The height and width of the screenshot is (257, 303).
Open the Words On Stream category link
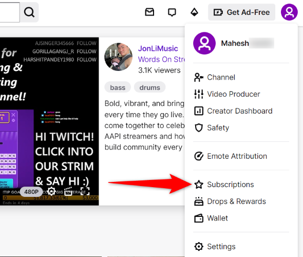(x=162, y=60)
